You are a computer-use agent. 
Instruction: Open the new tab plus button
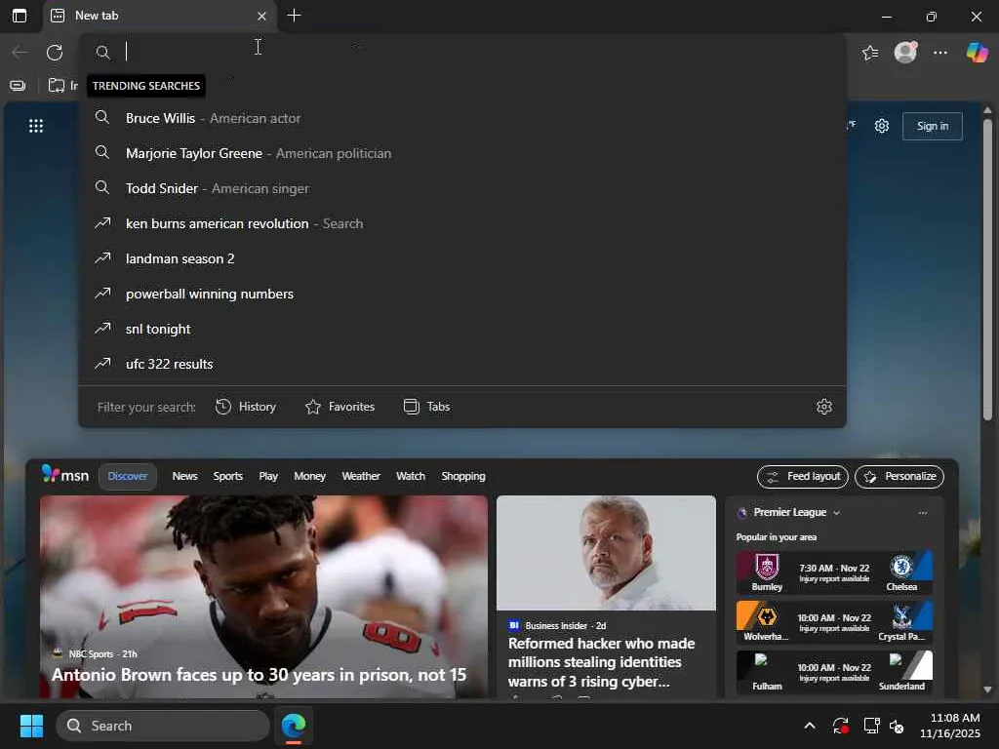294,16
